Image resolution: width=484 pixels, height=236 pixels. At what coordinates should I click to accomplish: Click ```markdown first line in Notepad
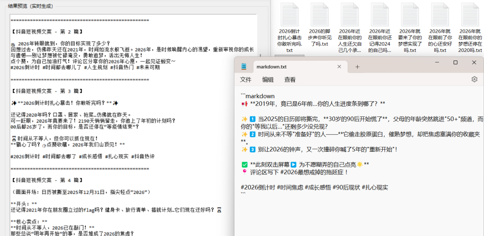point(257,96)
